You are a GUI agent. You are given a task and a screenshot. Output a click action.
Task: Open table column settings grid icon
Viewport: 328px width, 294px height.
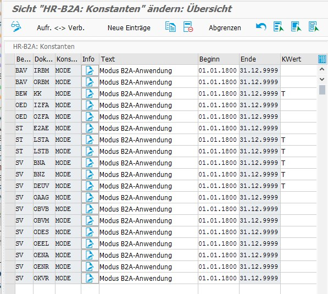pos(322,59)
